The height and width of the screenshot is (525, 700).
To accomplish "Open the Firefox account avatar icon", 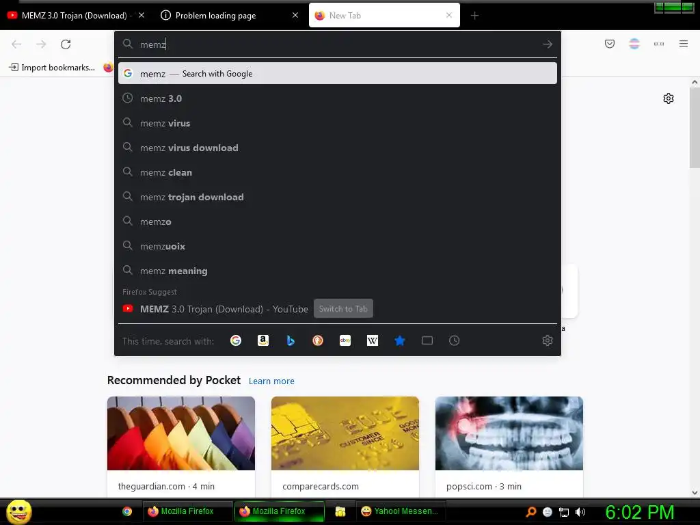I will [x=634, y=44].
